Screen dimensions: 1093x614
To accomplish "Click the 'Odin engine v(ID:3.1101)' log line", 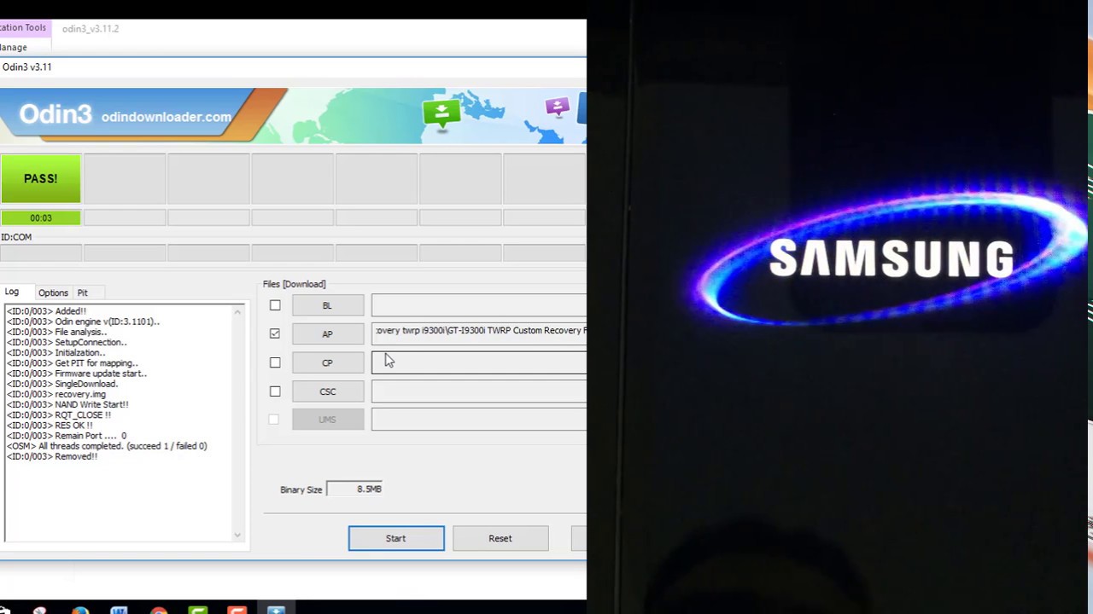I will tap(84, 321).
